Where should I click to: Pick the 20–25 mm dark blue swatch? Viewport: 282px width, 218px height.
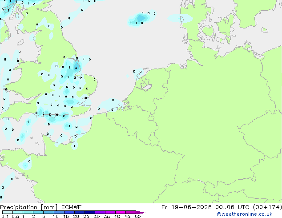tap(80, 212)
